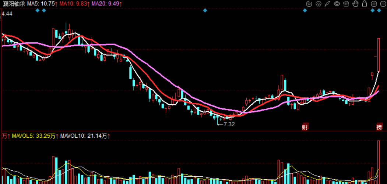This screenshot has height=184, width=387.
Task: Click the leftmost blue diamond event marker
Action: point(38,10)
